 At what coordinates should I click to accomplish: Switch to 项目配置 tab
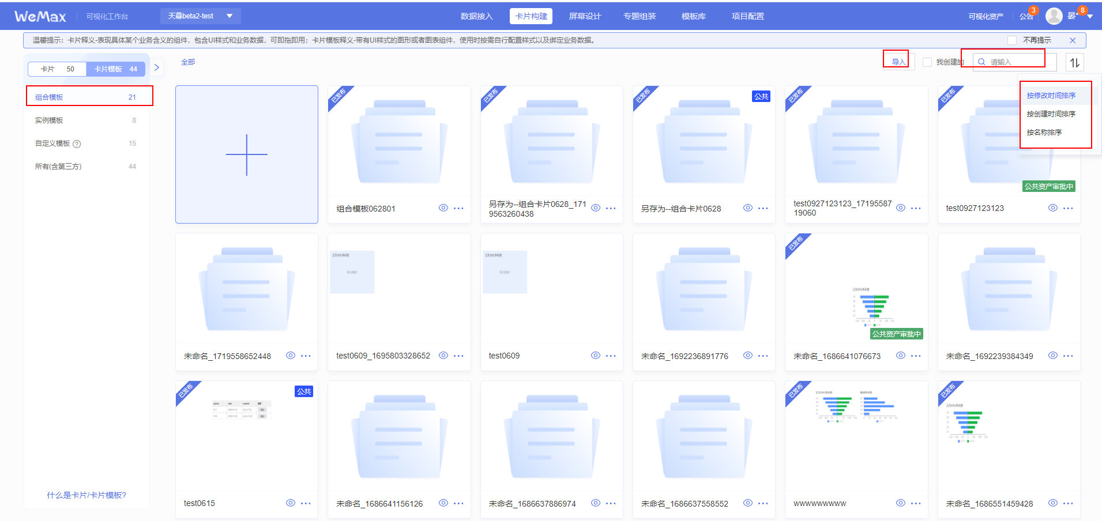(x=748, y=16)
